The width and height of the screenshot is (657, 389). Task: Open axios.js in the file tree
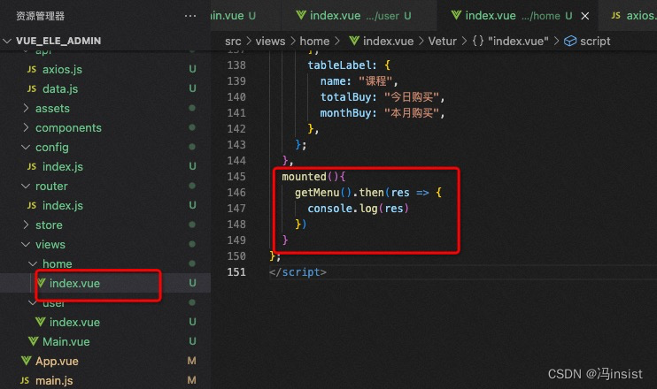point(62,69)
